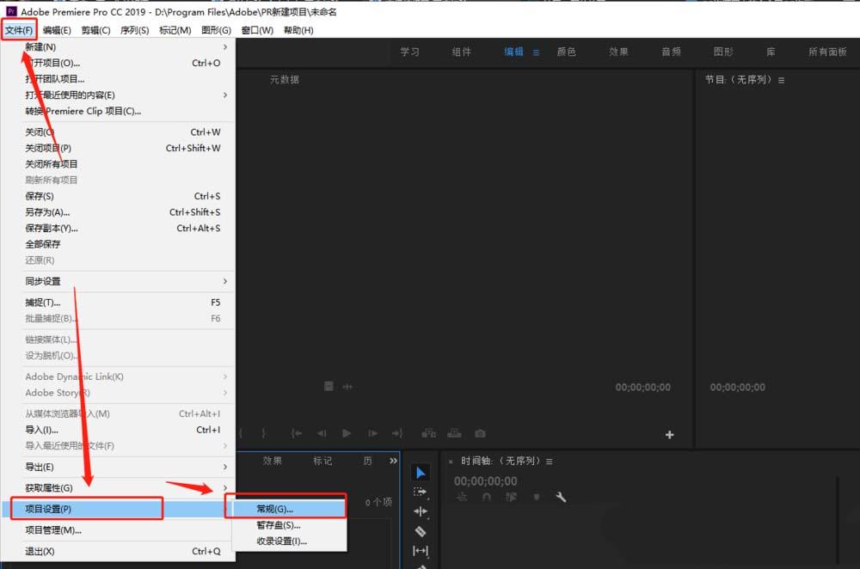Select the Ripple Edit tool
Screen dimensions: 860x569
coord(421,511)
